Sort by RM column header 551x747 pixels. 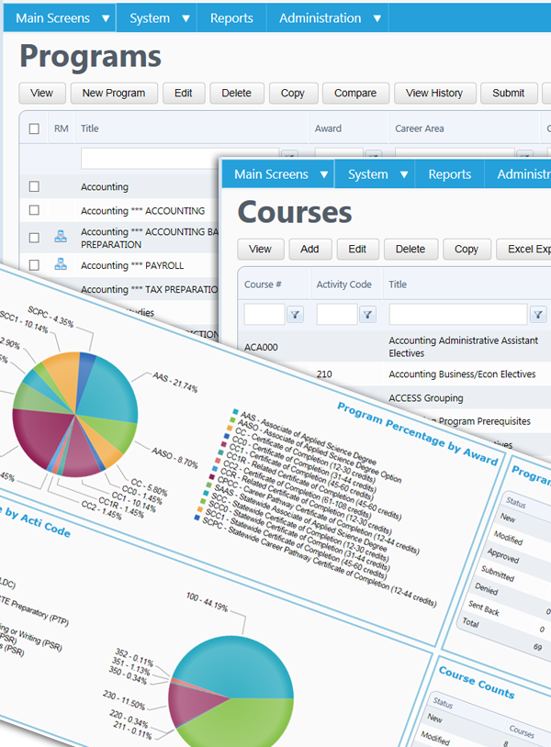click(61, 128)
